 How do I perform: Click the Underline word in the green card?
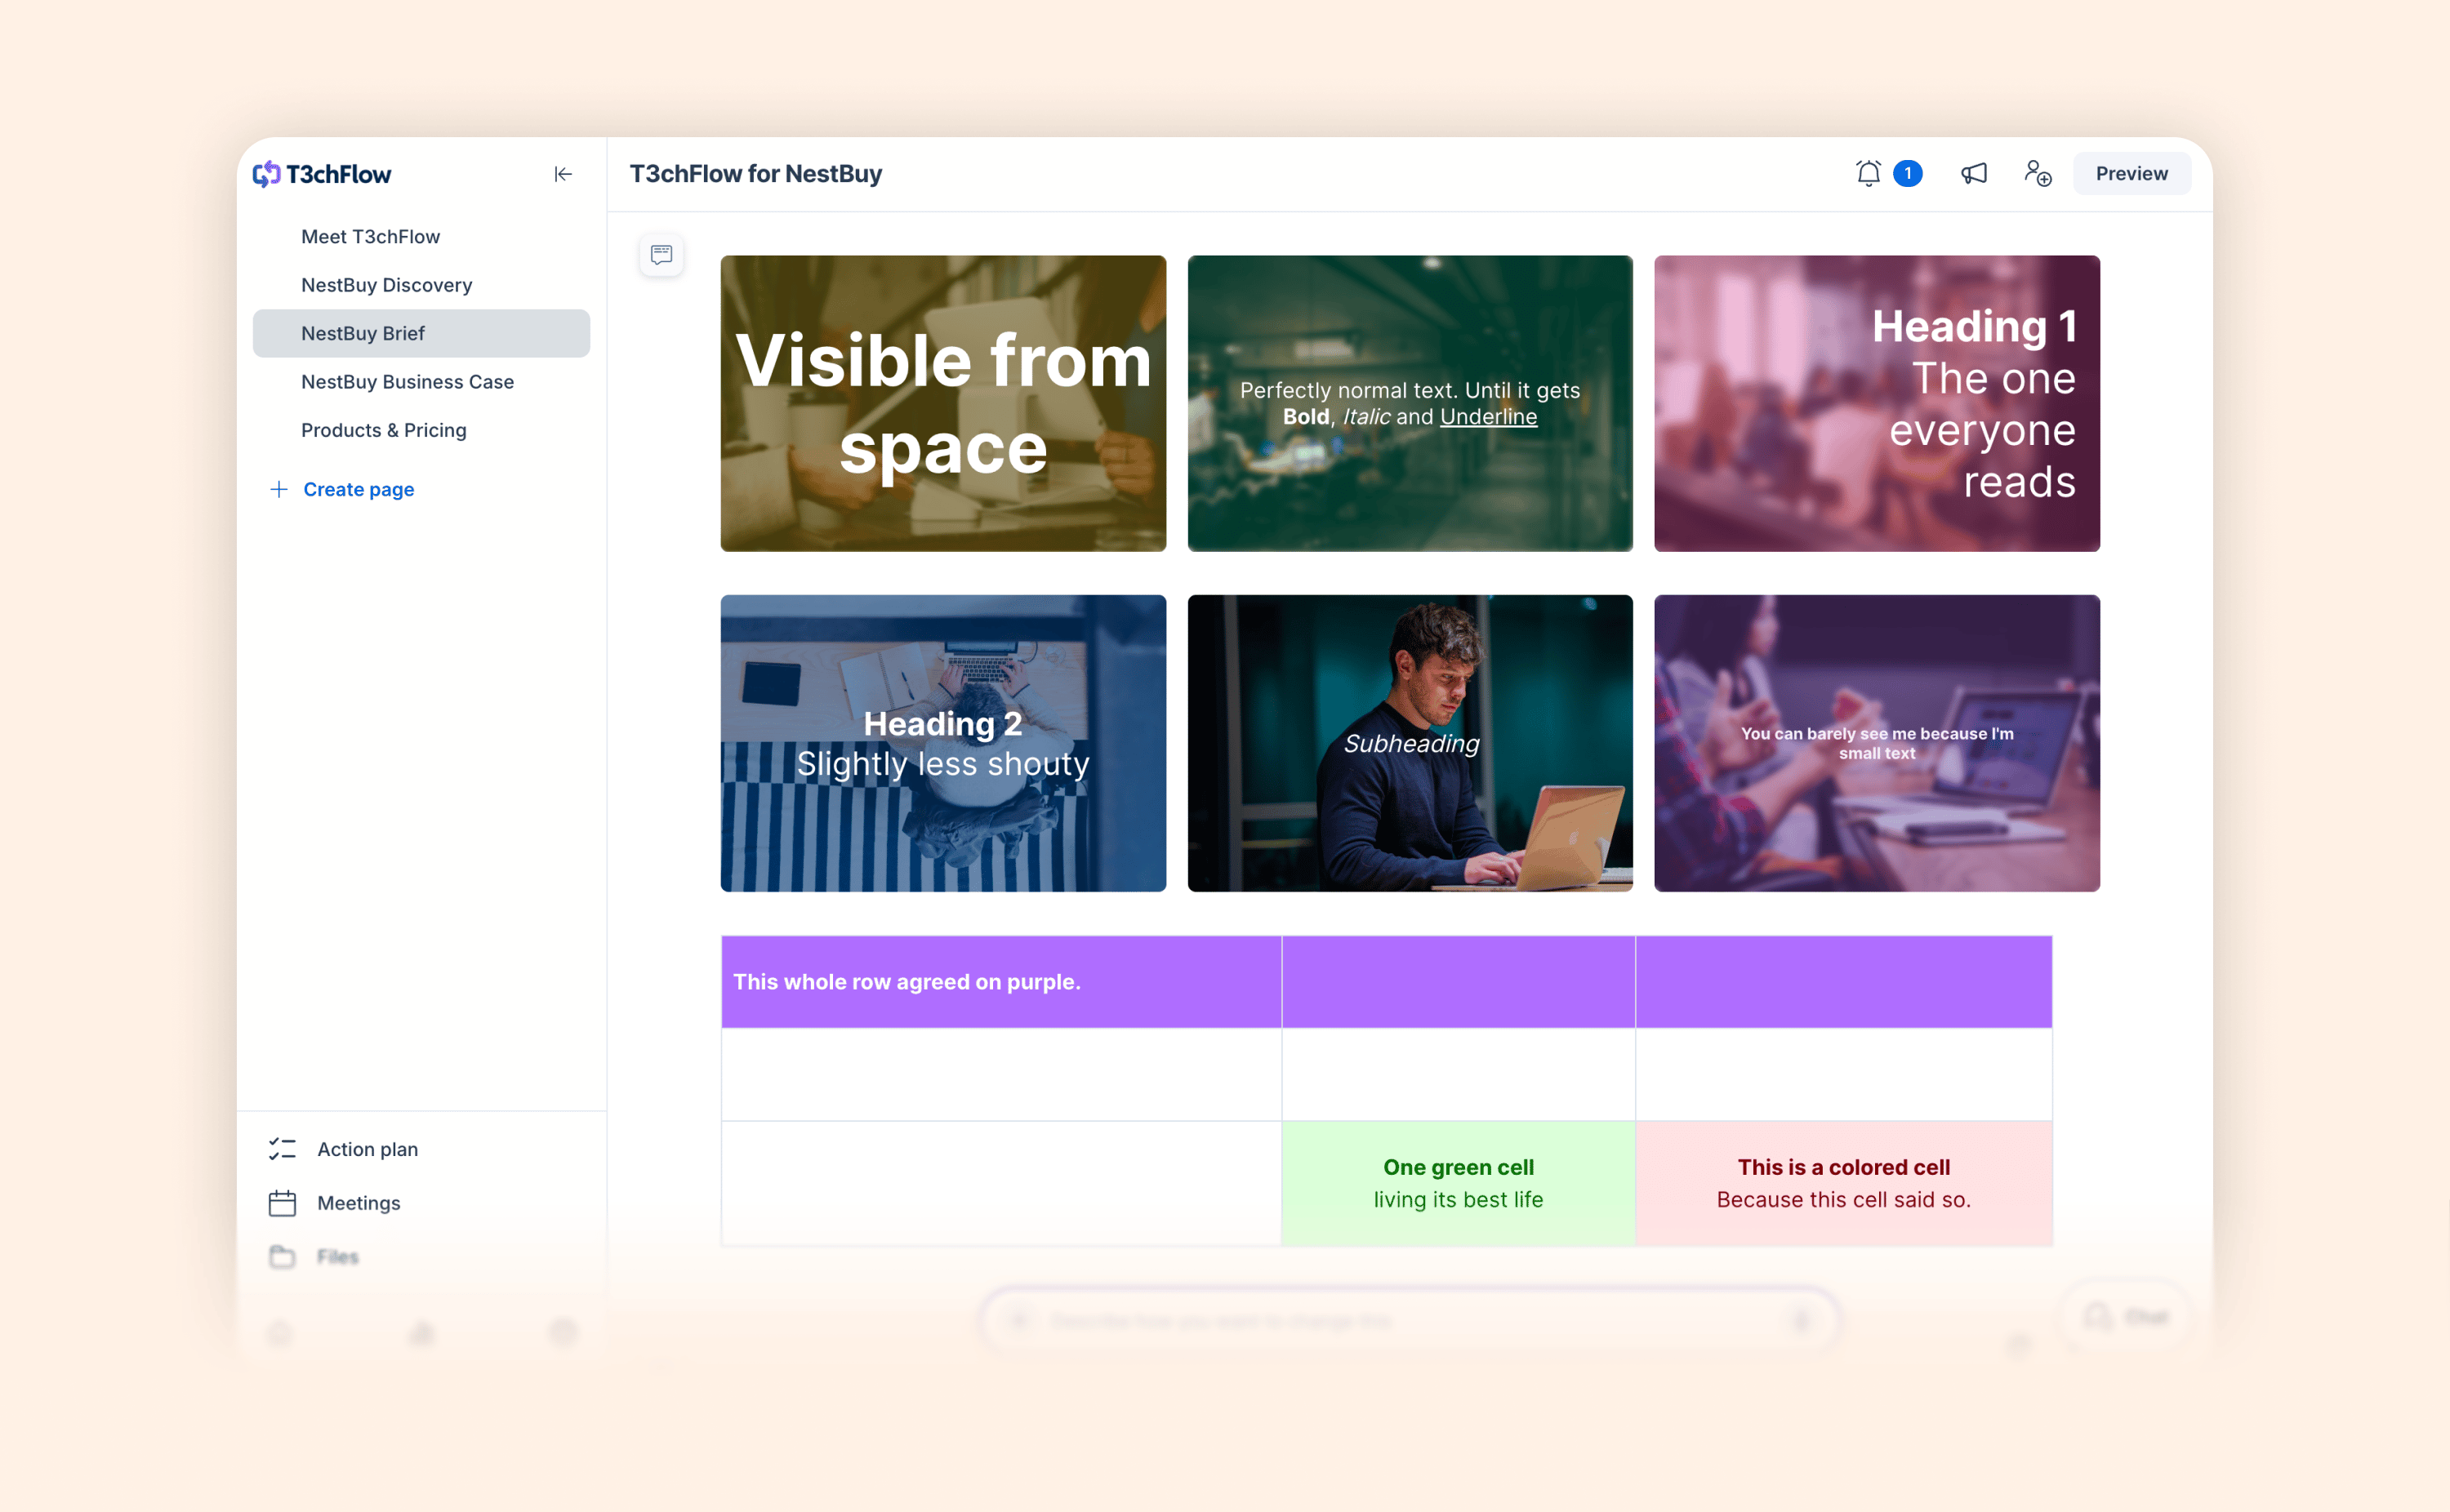click(1488, 417)
